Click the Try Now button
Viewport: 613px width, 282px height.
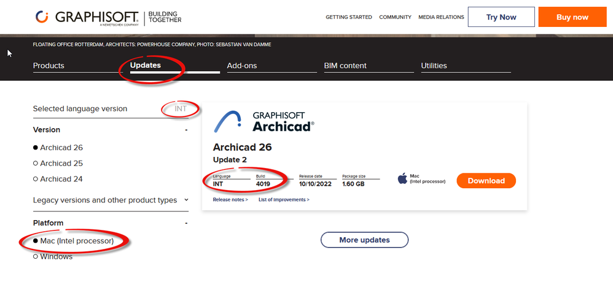coord(501,17)
